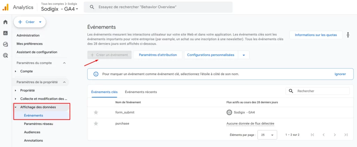Open Reports bar-chart icon in left rail

(6, 33)
